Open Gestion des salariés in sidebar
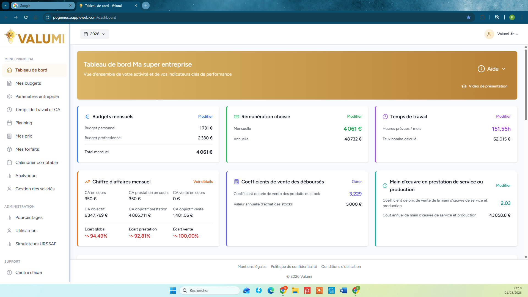Viewport: 528px width, 297px height. coord(35,189)
